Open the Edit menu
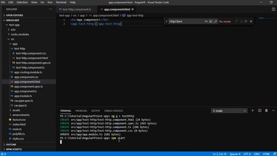This screenshot has width=277, height=156. pos(11,2)
